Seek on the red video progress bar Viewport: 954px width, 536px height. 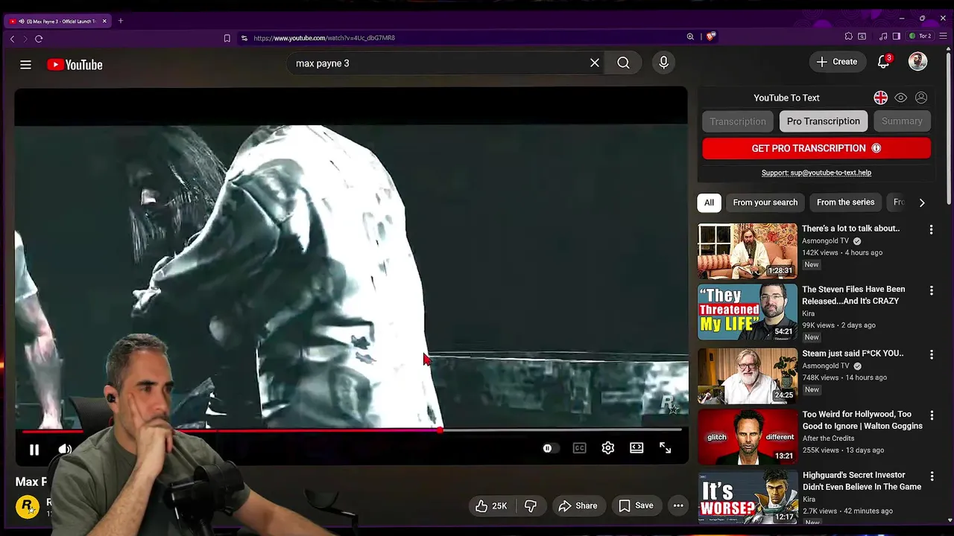point(352,430)
